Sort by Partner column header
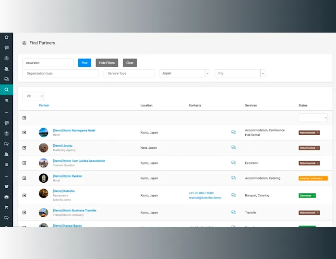The width and height of the screenshot is (336, 259). 44,106
